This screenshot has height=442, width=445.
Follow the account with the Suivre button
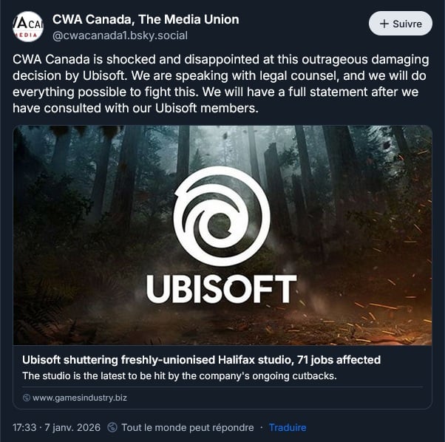point(400,24)
